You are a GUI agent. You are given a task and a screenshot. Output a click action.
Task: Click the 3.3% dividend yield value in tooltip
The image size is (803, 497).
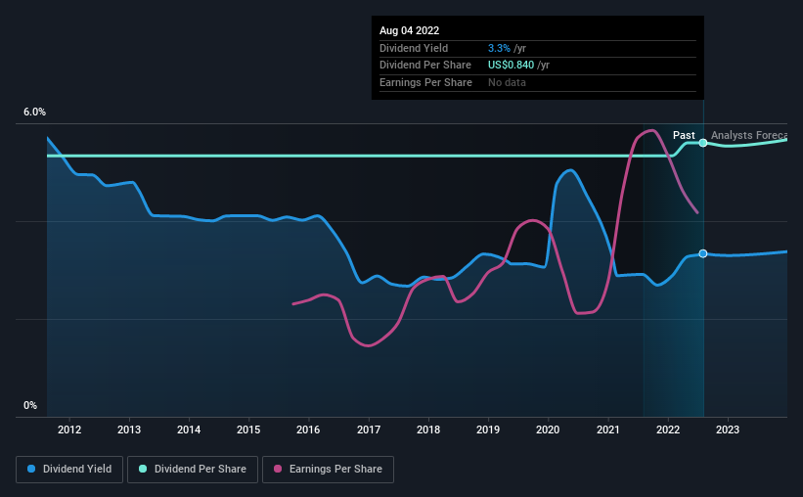pos(499,48)
